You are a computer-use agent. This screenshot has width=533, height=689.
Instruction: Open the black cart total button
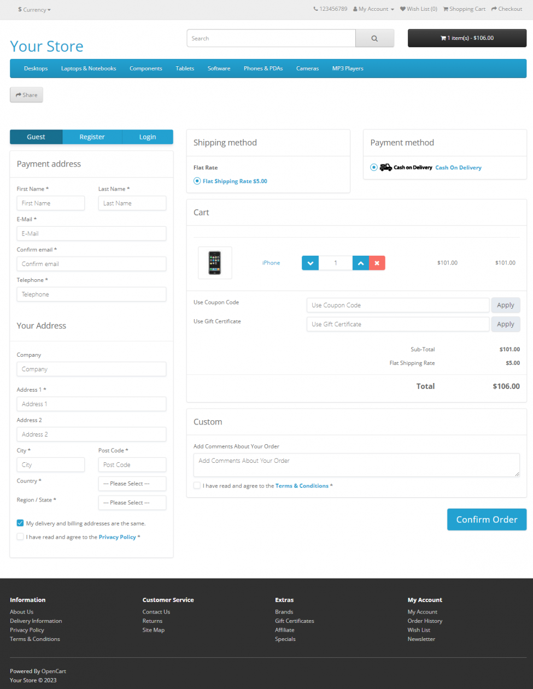click(x=467, y=38)
